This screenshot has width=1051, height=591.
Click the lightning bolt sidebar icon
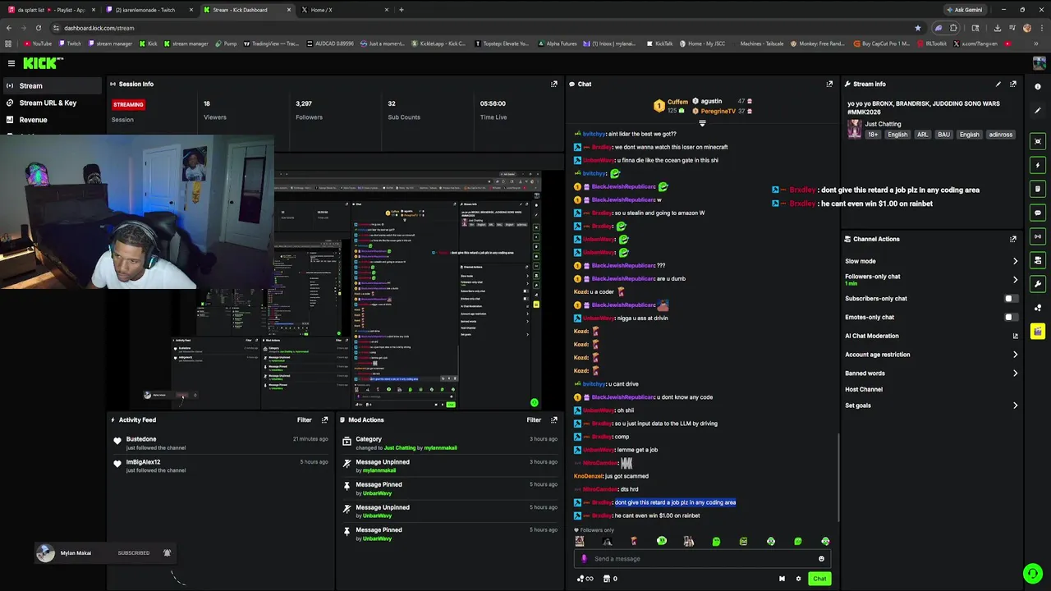click(x=1038, y=165)
